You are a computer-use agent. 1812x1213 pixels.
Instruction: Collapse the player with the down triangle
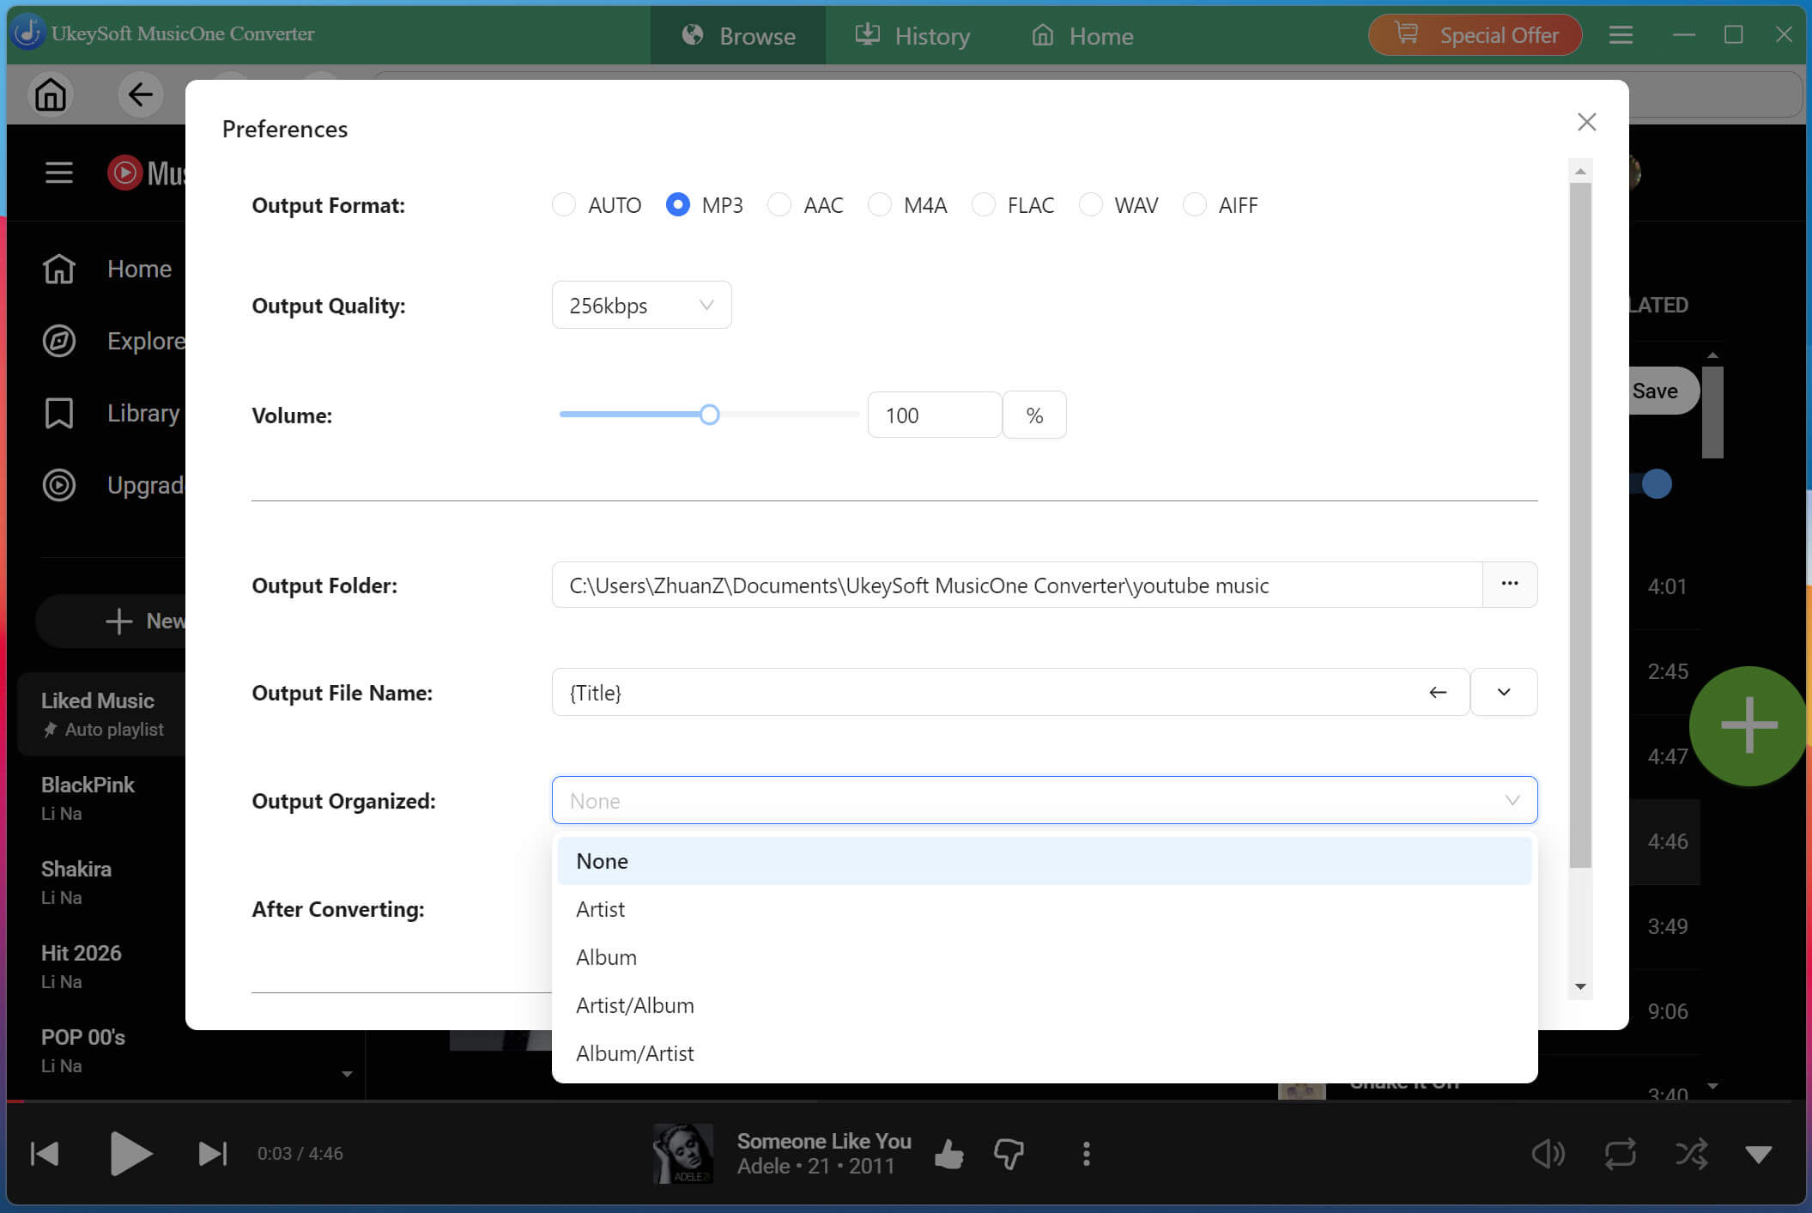(x=1758, y=1155)
